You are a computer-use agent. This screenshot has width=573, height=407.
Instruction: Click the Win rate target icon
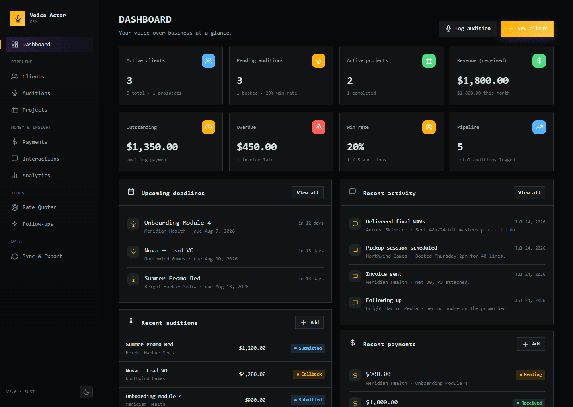point(429,127)
